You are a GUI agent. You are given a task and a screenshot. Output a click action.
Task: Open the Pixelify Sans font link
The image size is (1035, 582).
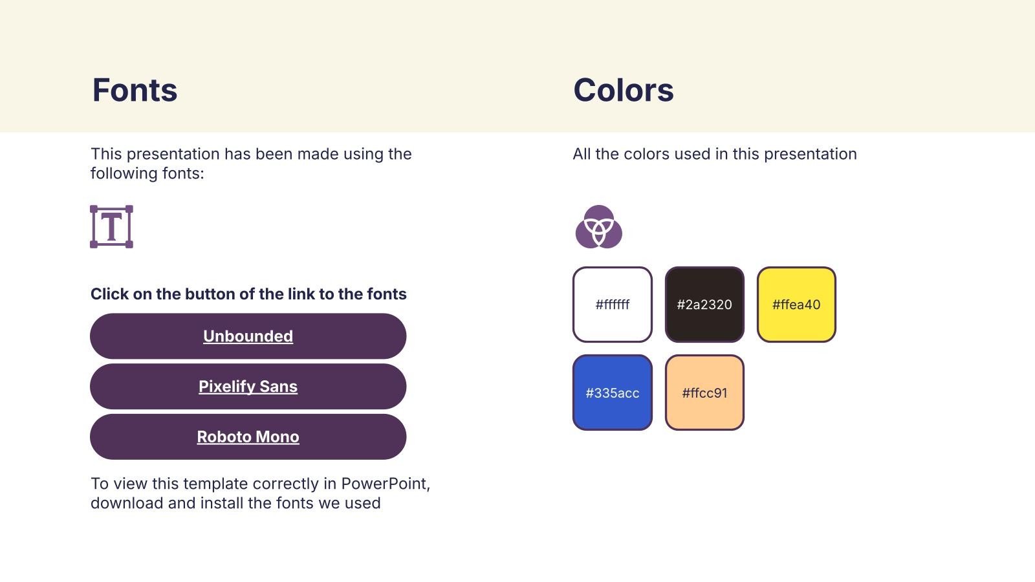(248, 387)
